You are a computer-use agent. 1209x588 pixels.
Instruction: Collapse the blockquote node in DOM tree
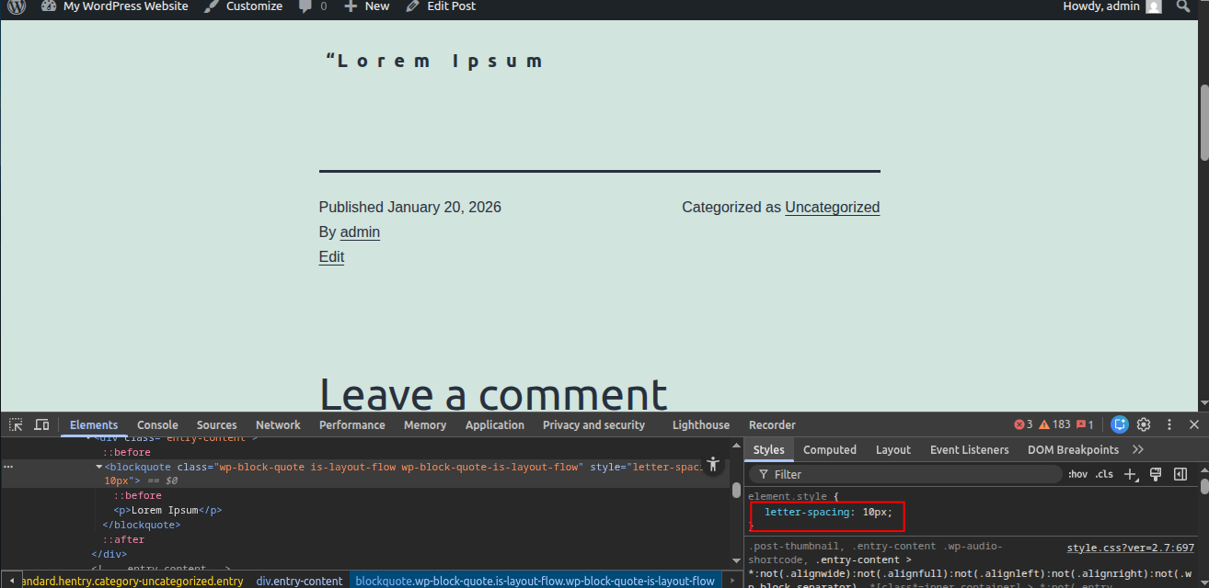(98, 467)
